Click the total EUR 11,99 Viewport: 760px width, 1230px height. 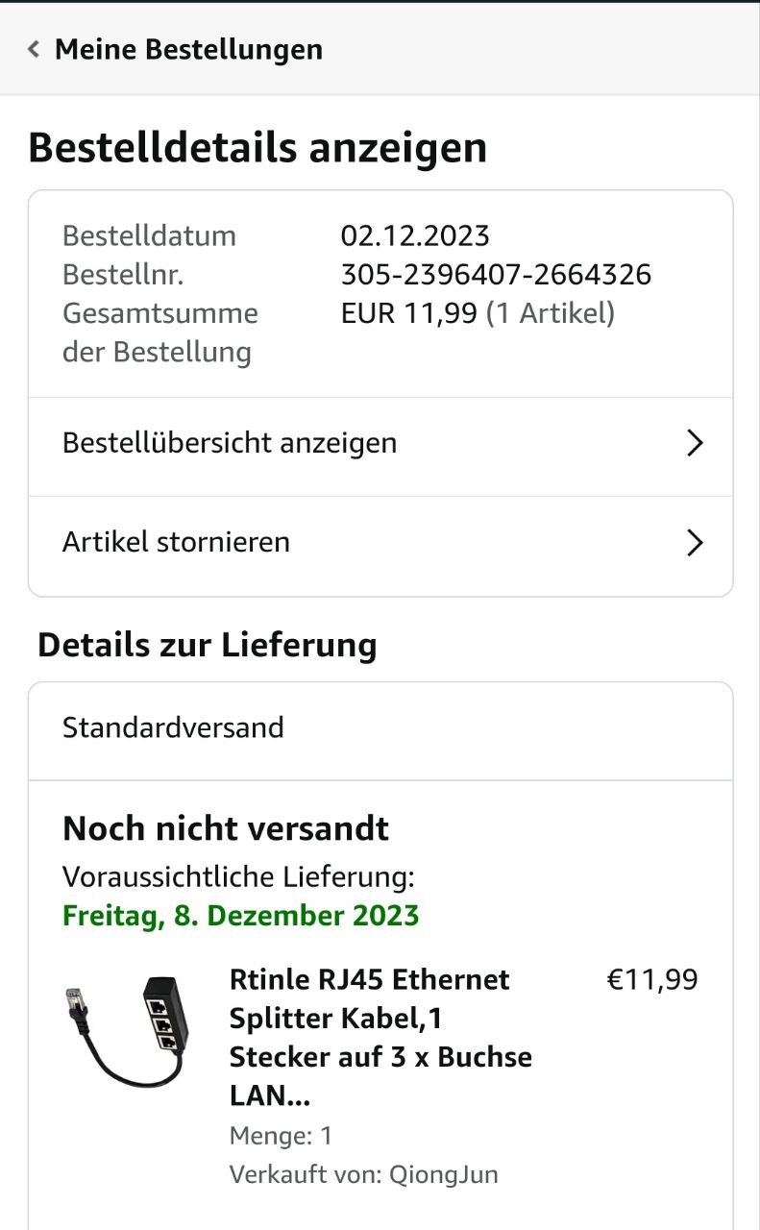[x=408, y=313]
